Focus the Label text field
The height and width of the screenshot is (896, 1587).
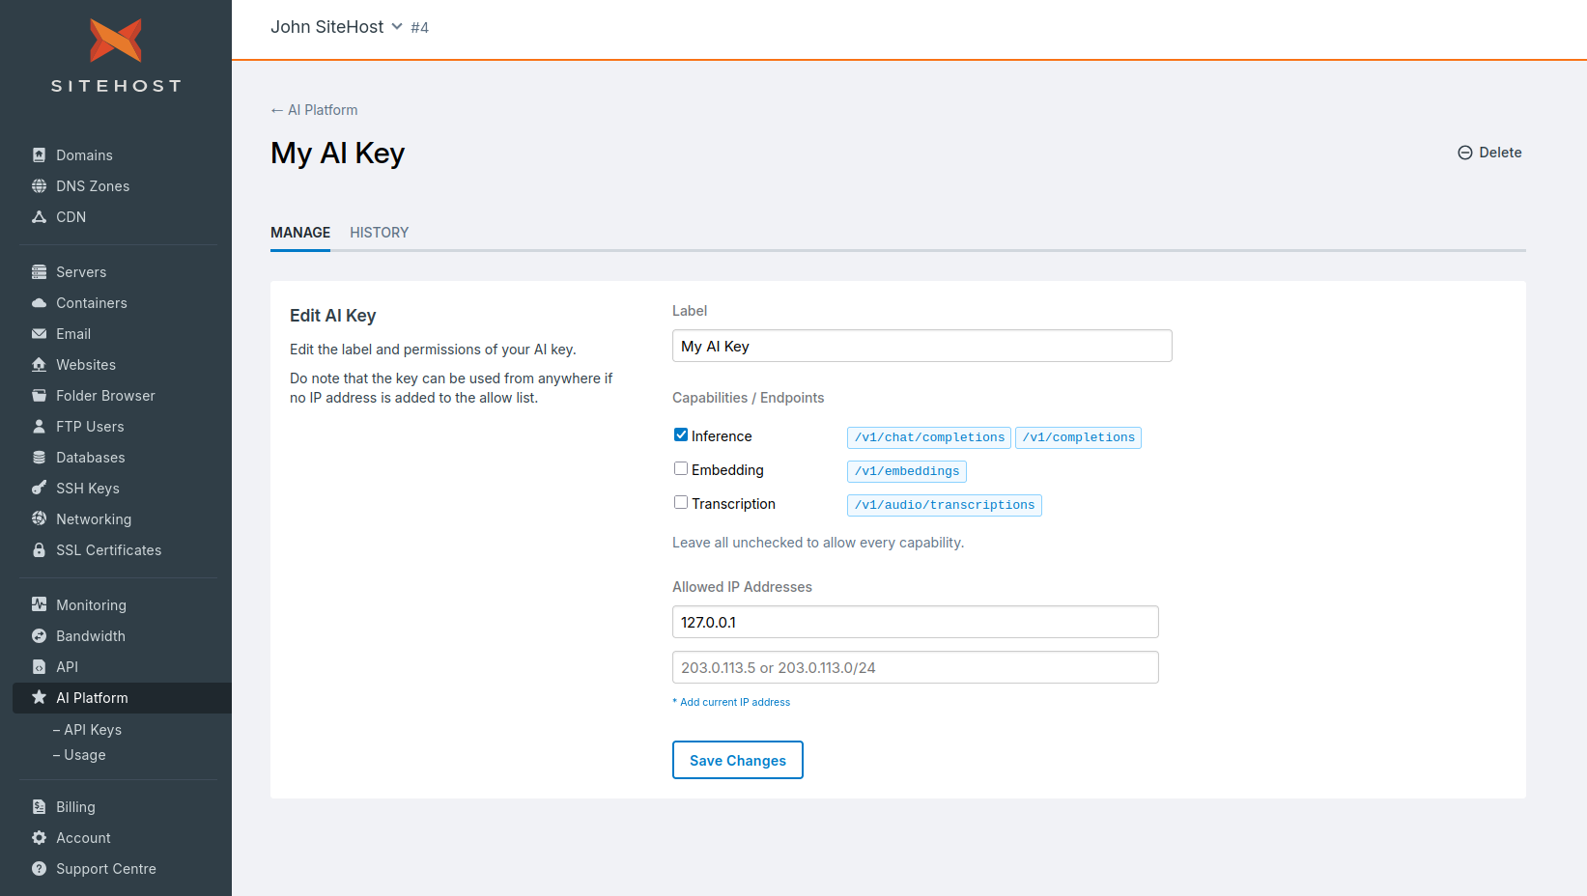[922, 346]
